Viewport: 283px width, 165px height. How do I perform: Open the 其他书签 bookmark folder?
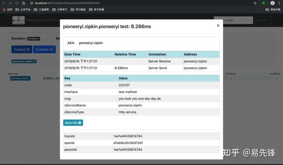pyautogui.click(x=273, y=9)
